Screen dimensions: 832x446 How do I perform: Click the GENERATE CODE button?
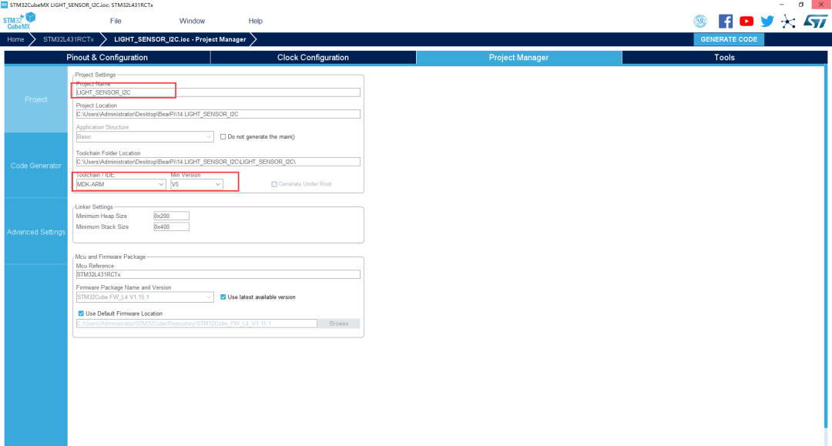click(729, 39)
